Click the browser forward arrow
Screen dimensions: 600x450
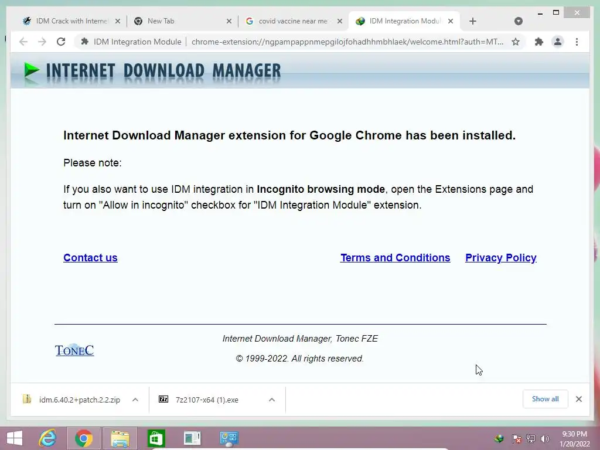coord(42,42)
